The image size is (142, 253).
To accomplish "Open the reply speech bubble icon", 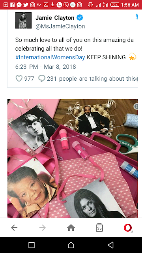I will coord(42,79).
